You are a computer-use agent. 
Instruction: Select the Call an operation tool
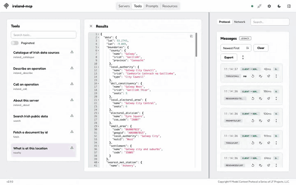(x=43, y=86)
